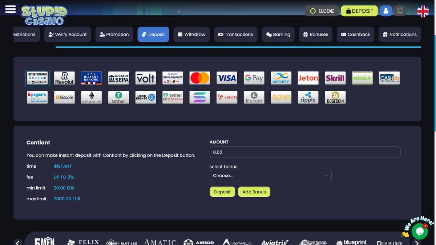Select Solana payment method
The width and height of the screenshot is (436, 245).
pyautogui.click(x=200, y=97)
